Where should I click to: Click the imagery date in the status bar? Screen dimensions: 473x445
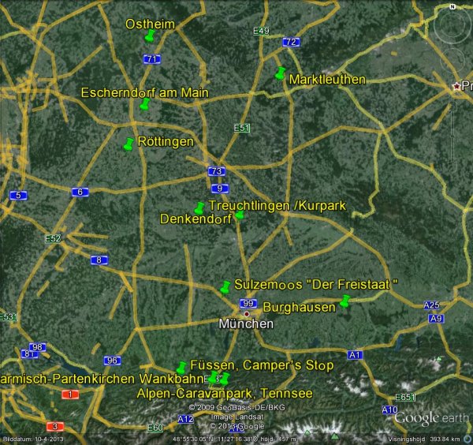click(27, 439)
